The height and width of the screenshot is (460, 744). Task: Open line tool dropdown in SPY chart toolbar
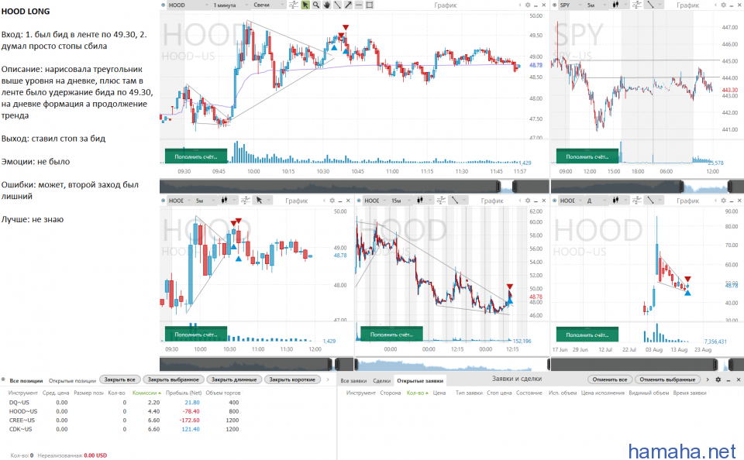click(654, 5)
